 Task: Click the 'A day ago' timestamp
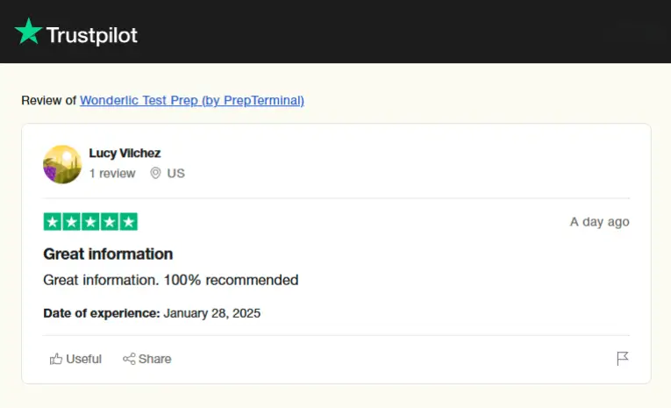600,222
